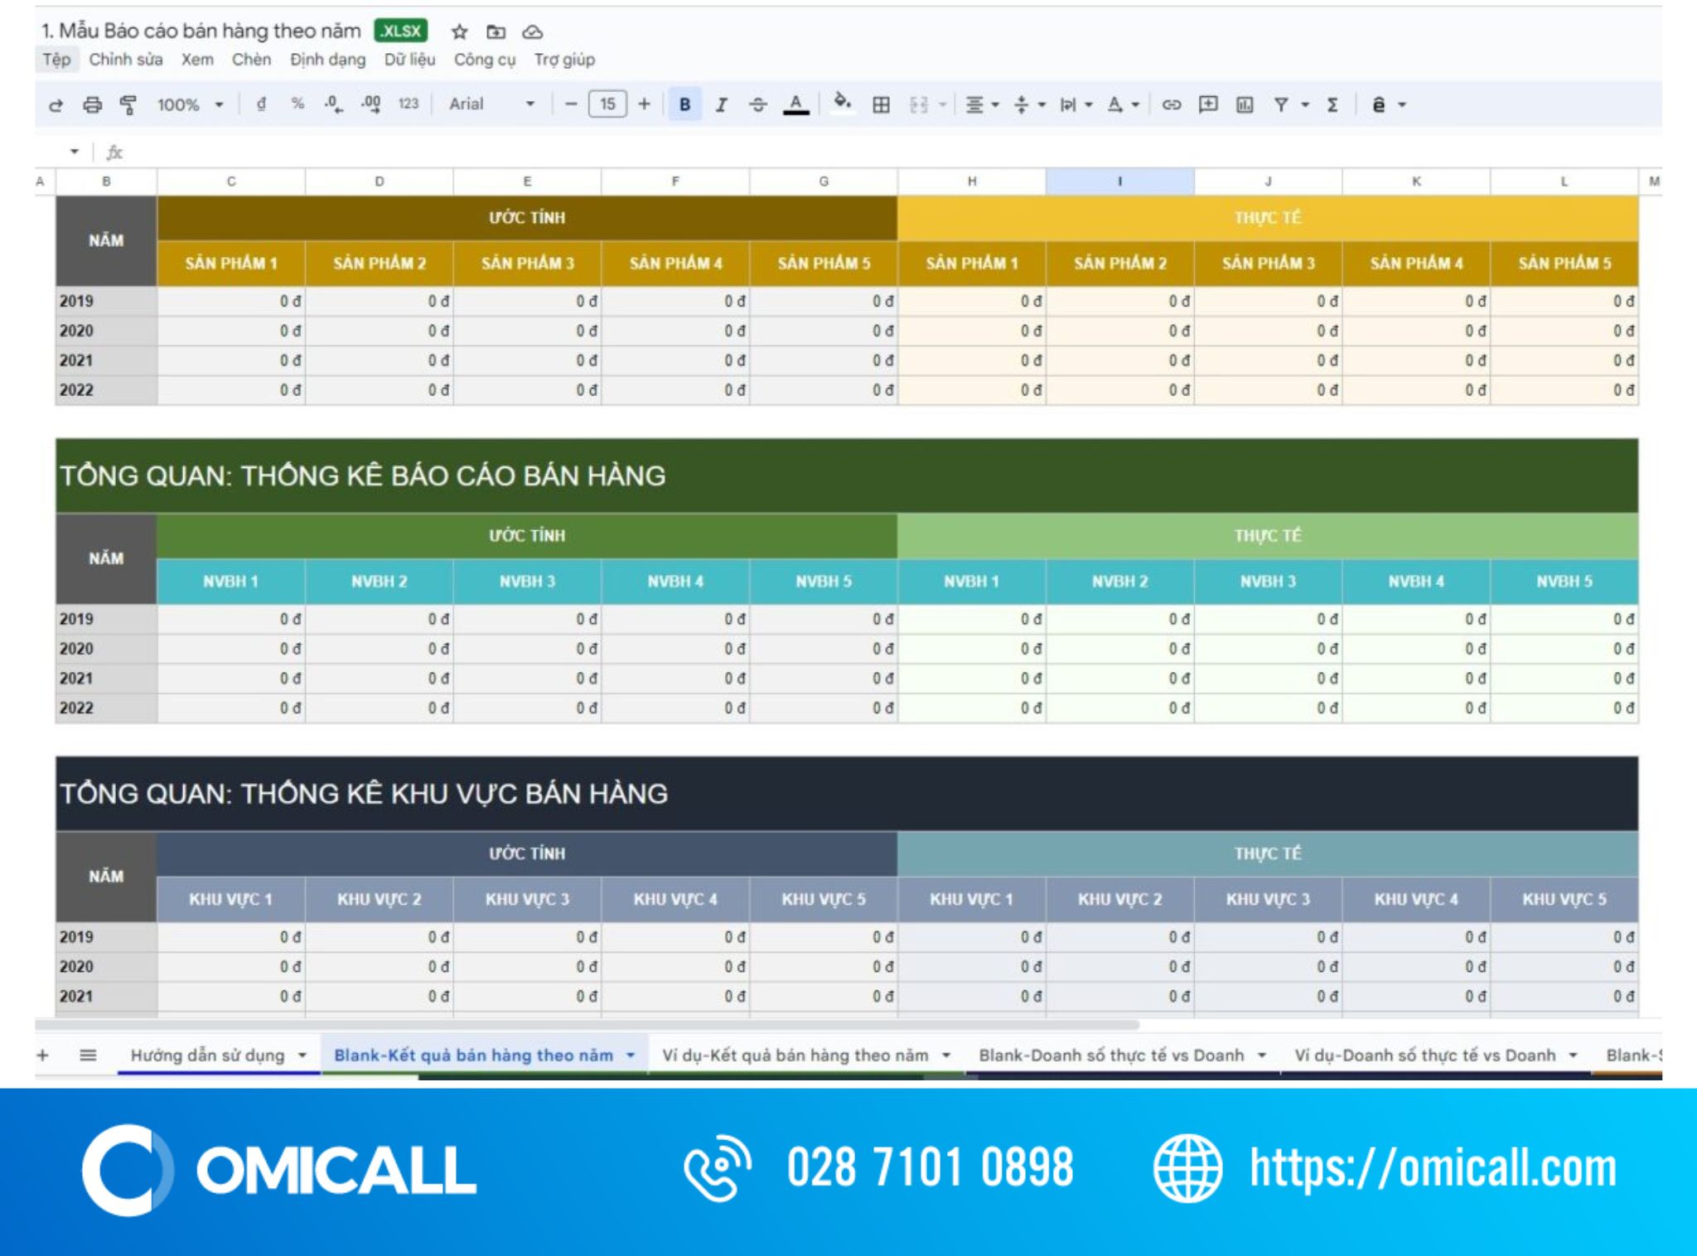The height and width of the screenshot is (1256, 1697).
Task: Open more number formats (123)
Action: [408, 104]
